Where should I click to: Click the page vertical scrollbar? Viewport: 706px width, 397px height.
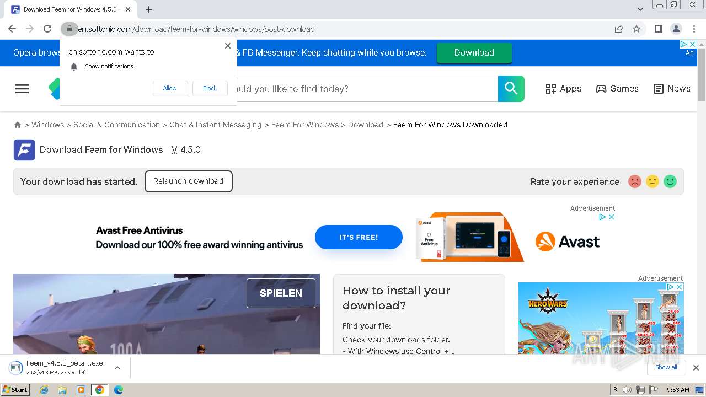coord(702,76)
